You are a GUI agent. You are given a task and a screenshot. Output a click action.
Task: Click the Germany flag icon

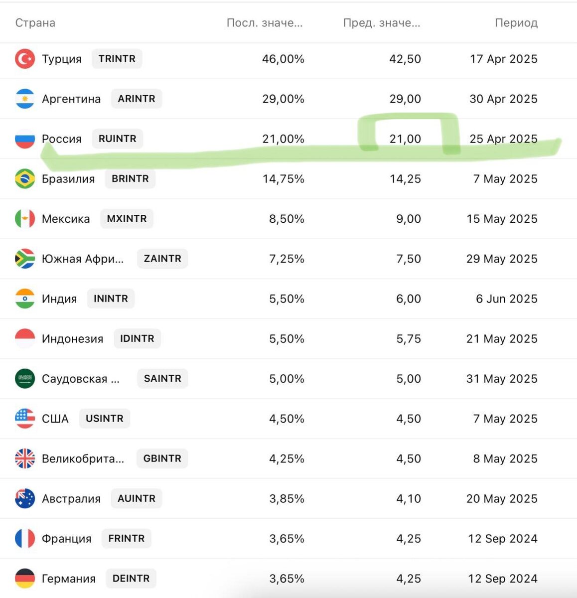pos(25,579)
